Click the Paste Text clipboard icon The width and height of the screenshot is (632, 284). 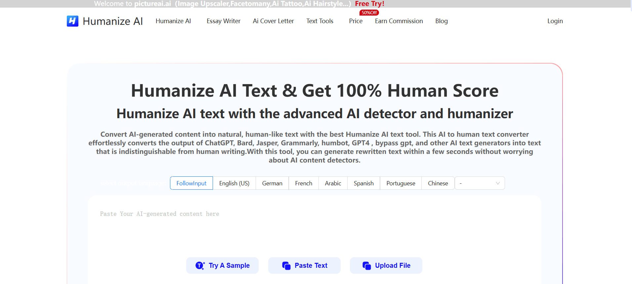[286, 265]
